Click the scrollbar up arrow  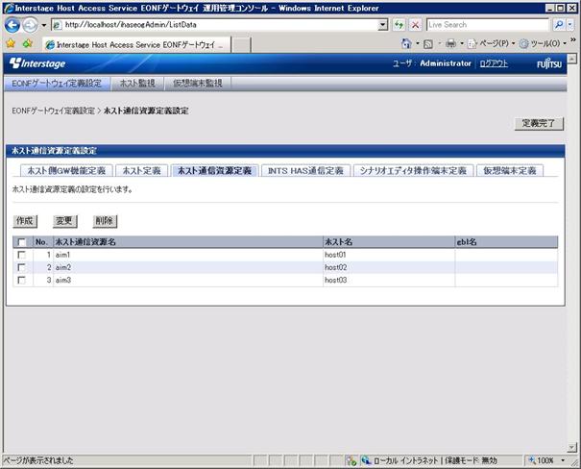[572, 59]
